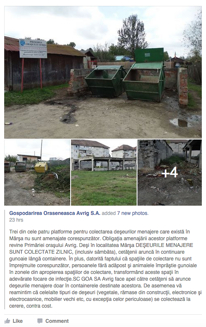Click the Comment button text
Viewport: 206px width, 327px height.
pos(57,321)
